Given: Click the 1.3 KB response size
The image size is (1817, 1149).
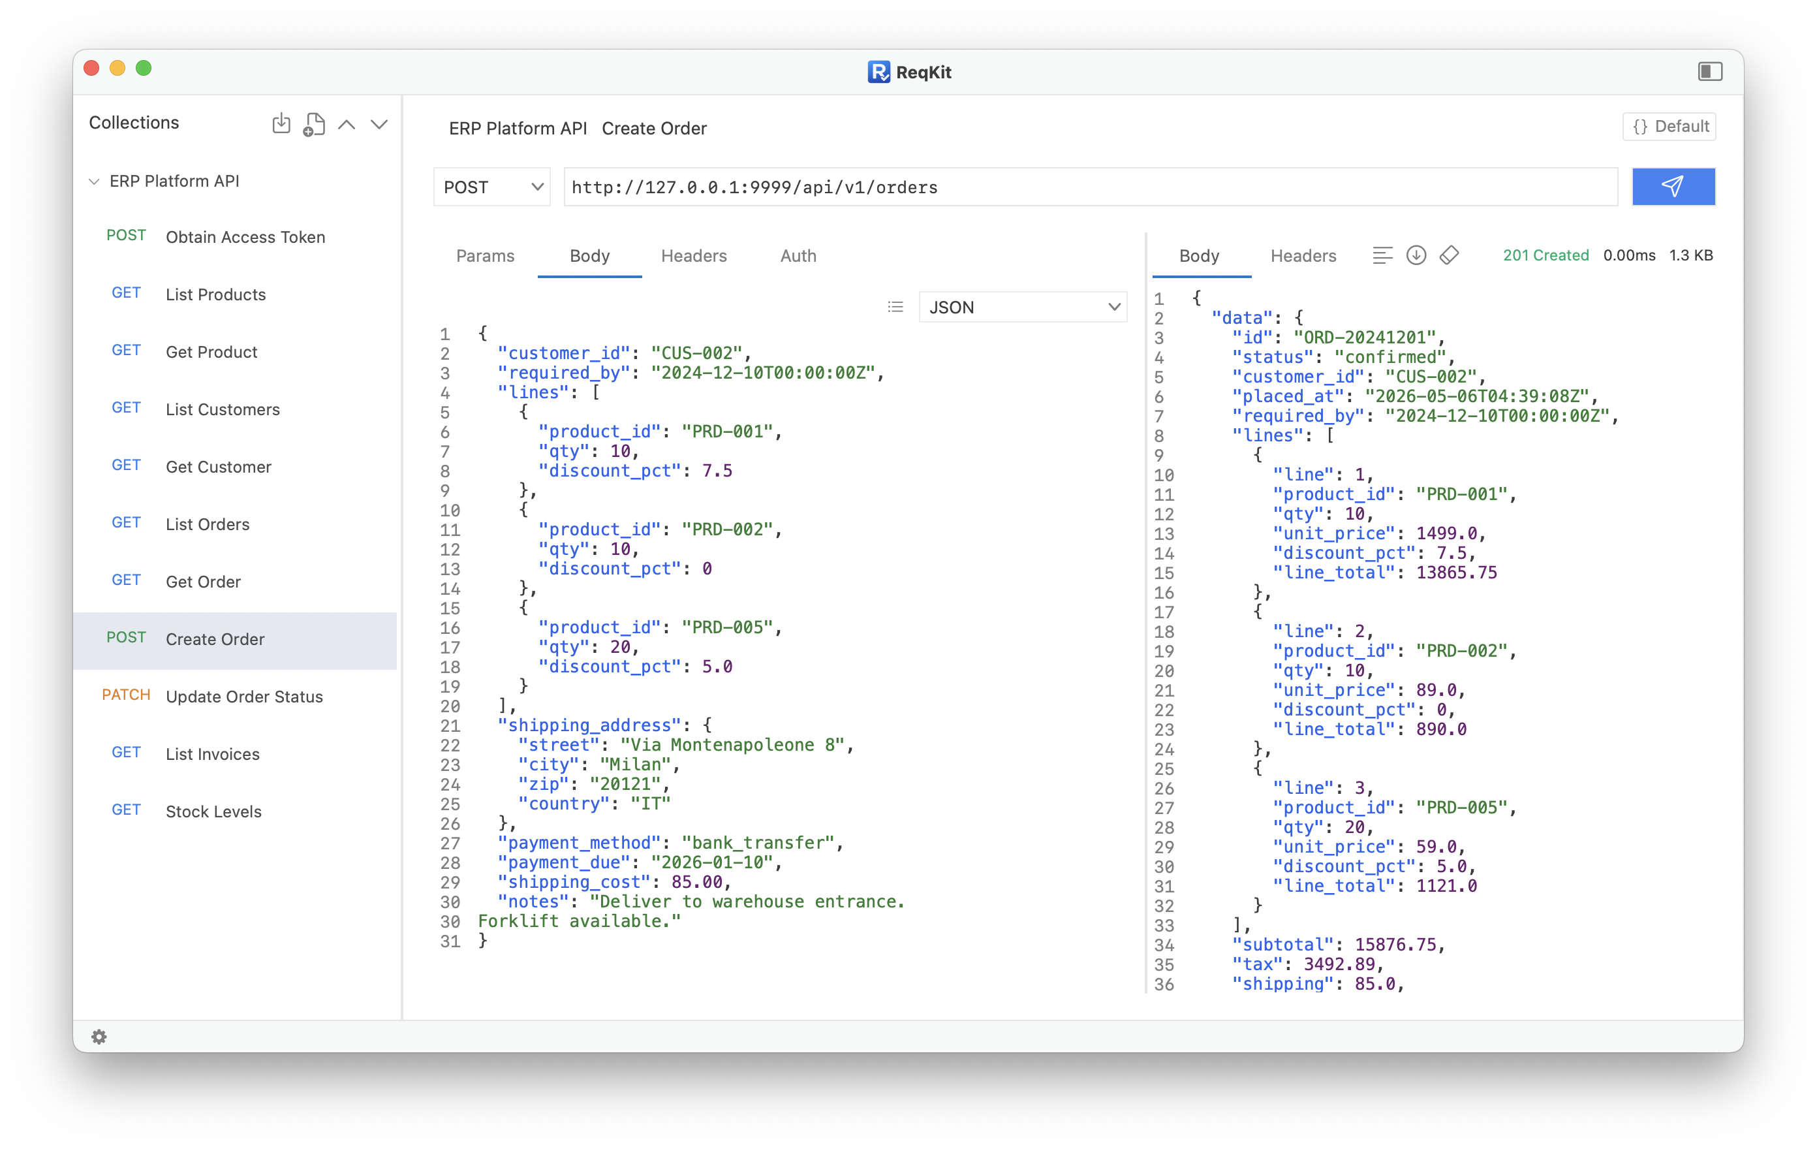Looking at the screenshot, I should 1690,255.
